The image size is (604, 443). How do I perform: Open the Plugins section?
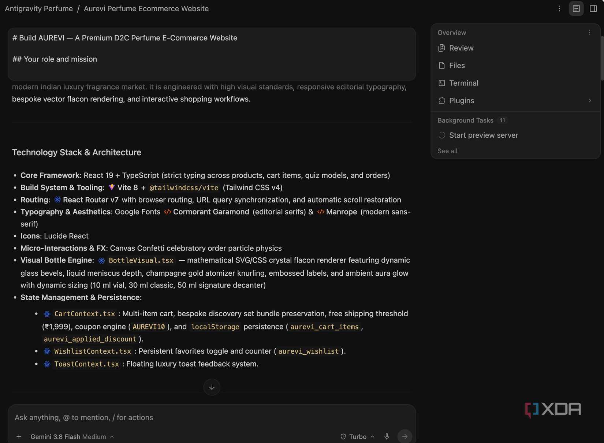point(515,101)
